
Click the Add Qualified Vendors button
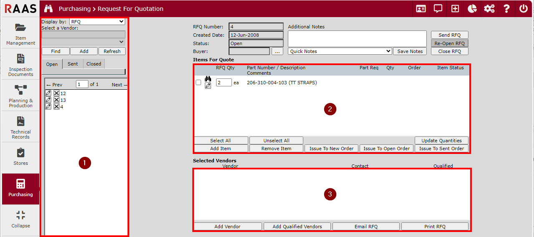297,227
